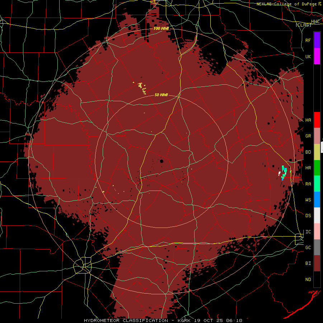The height and width of the screenshot is (323, 323).
Task: Click the yellow big-drops echo north of 50 NMI ring
Action: (x=142, y=88)
